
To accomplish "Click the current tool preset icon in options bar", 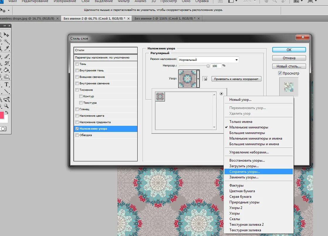I will (x=3, y=10).
